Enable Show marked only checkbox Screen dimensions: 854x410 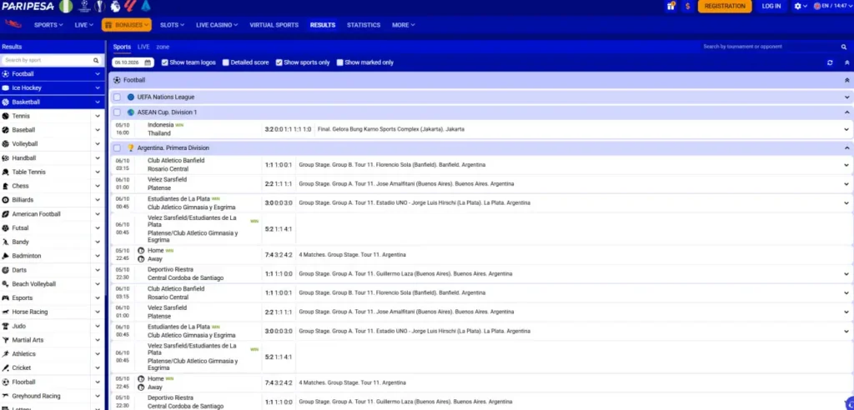340,62
